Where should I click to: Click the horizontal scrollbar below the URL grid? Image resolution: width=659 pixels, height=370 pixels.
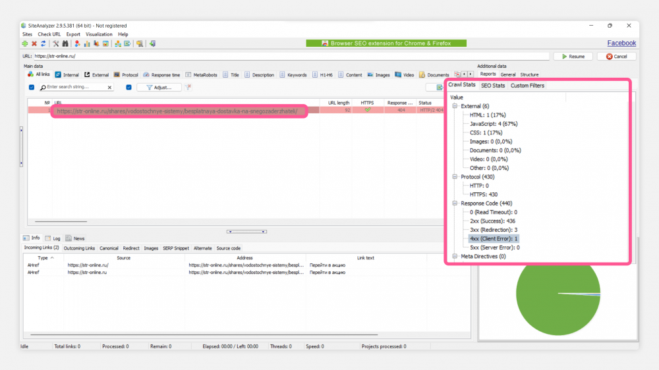click(x=61, y=221)
